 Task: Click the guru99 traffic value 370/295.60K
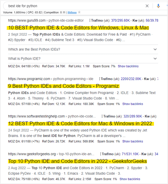coord(120,21)
